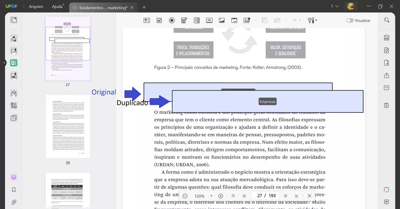Open the form properties wrench dropdown

312,20
